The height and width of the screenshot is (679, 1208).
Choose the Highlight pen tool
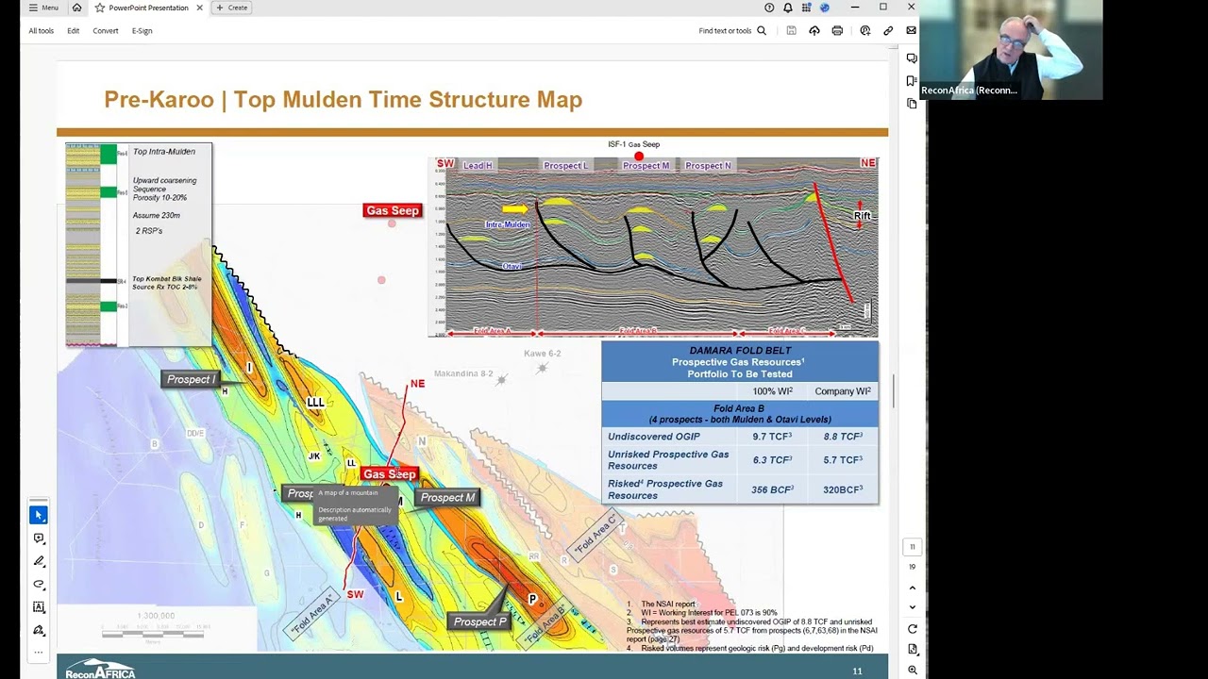[x=39, y=561]
